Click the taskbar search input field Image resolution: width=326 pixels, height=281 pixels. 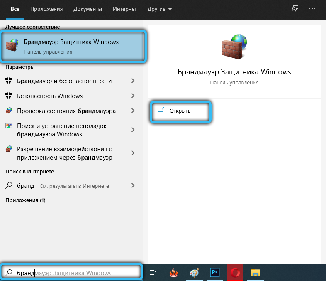point(73,273)
